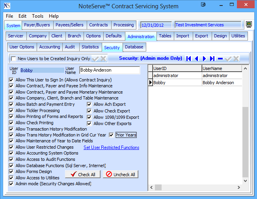
Task: Switch to the Contracts tab
Action: click(x=99, y=25)
